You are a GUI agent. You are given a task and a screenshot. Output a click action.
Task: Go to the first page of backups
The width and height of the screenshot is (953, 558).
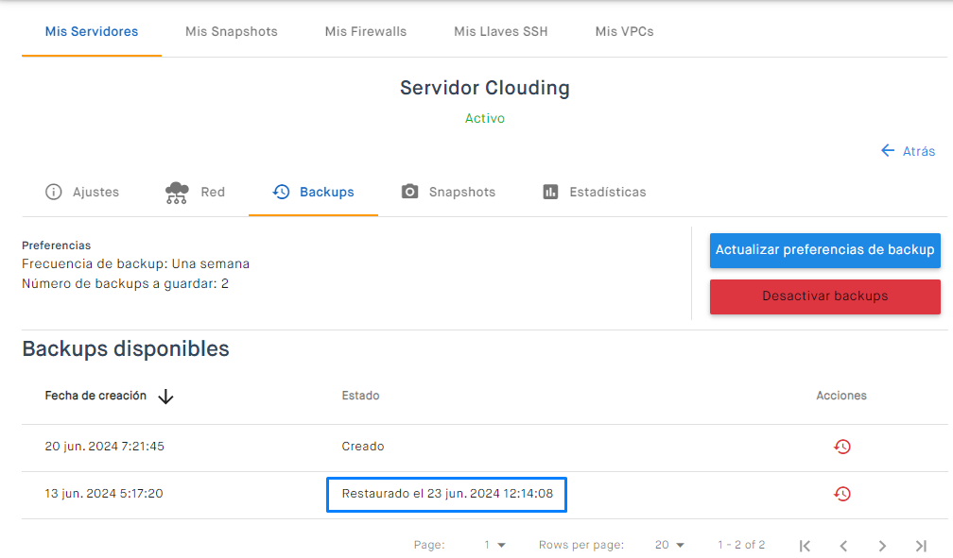point(805,546)
